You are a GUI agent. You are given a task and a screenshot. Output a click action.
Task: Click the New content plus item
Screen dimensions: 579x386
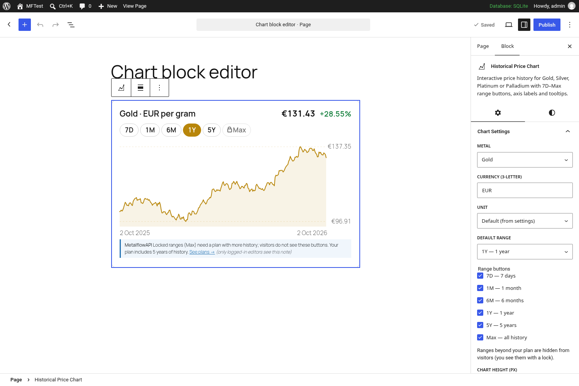coord(108,6)
